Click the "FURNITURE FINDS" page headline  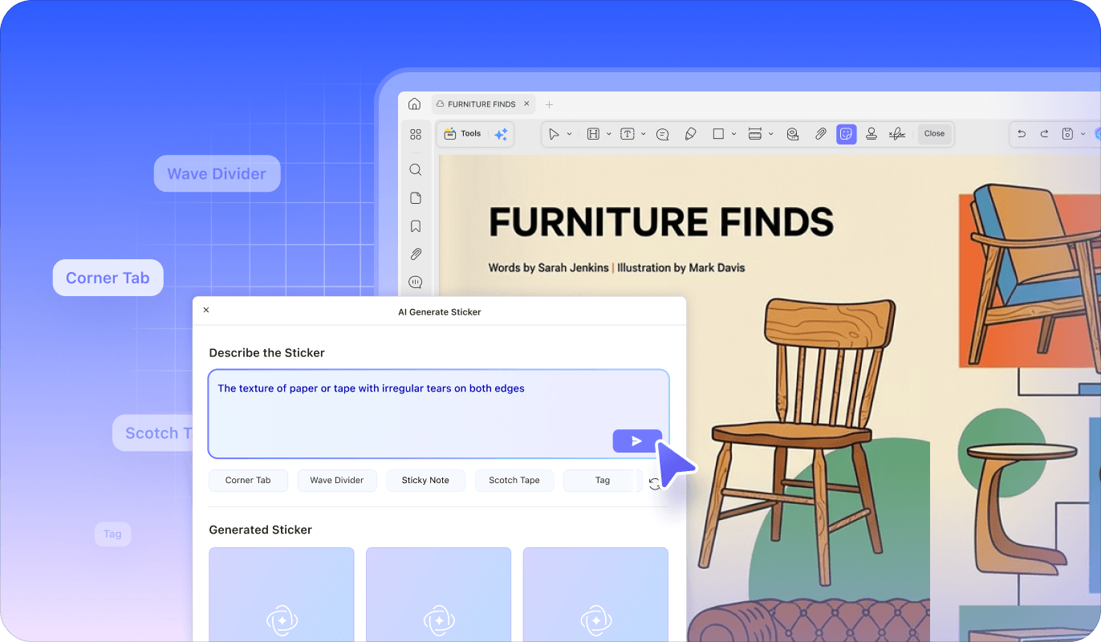pos(661,222)
